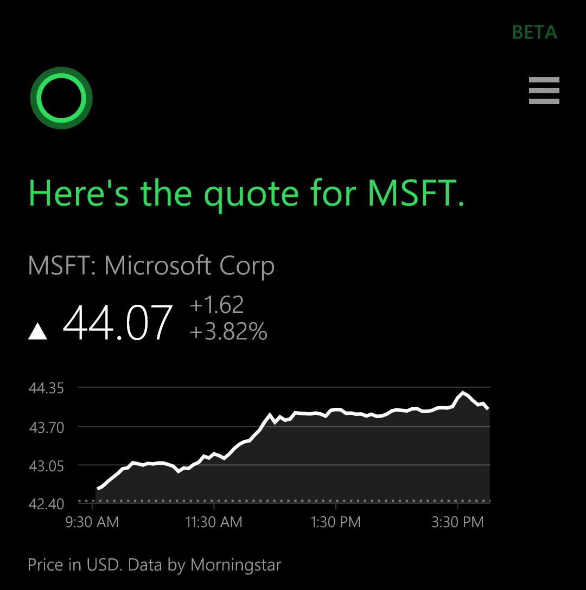Click the 44.07 stock price
Image resolution: width=586 pixels, height=590 pixels.
[118, 323]
